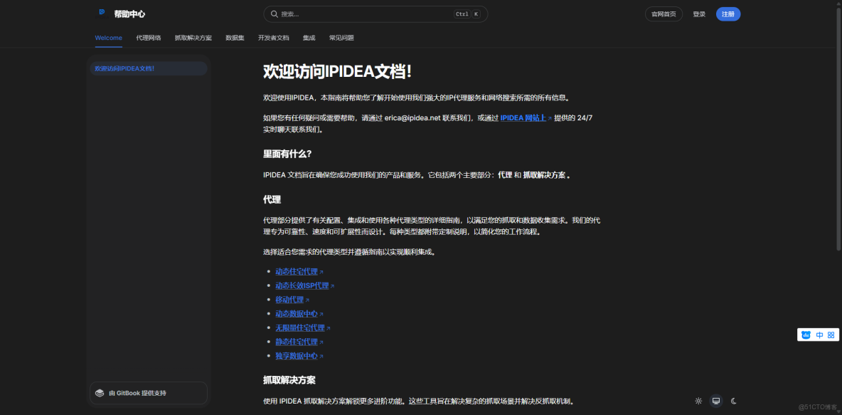This screenshot has height=415, width=842.
Task: Select the sun icon for light theme
Action: coord(700,401)
